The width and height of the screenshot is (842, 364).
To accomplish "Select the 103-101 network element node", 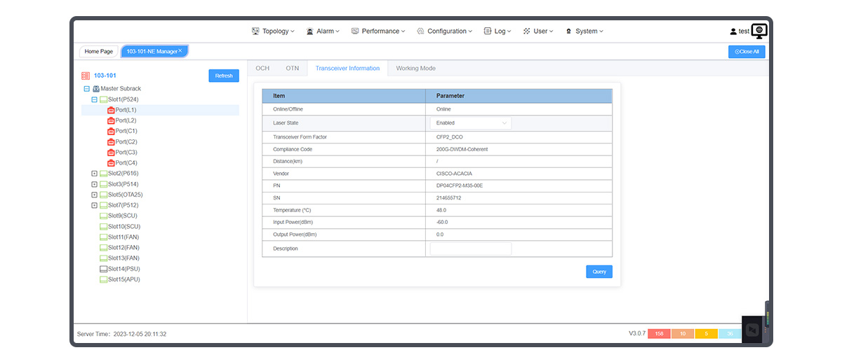I will [x=105, y=76].
